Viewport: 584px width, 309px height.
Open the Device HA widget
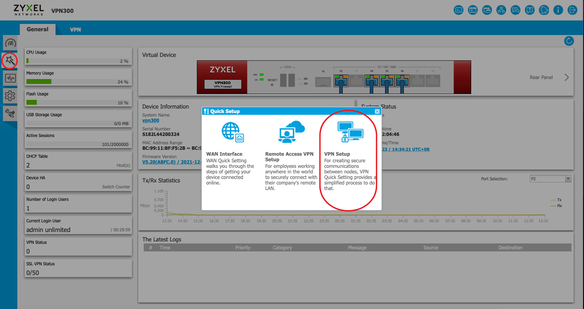(78, 182)
